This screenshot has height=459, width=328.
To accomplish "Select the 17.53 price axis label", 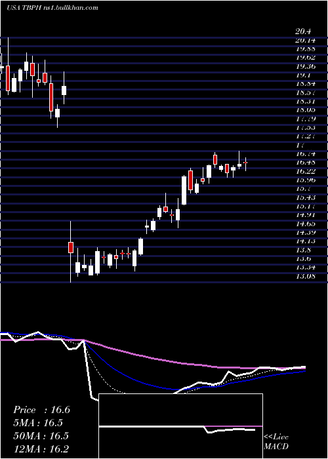I will coord(306,127).
